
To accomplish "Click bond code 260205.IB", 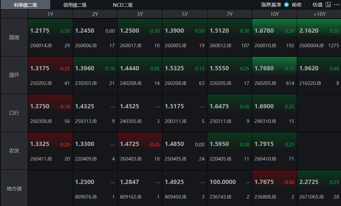I will [x=265, y=83].
